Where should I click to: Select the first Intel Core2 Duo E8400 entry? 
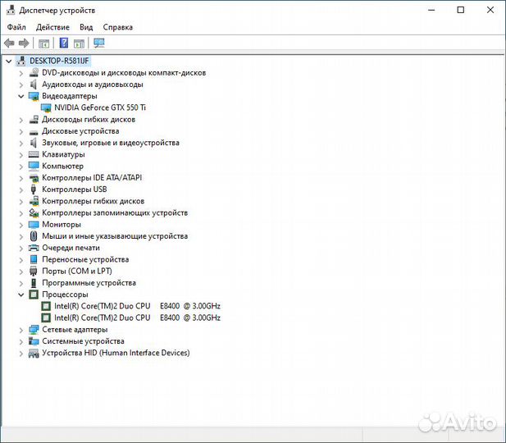[x=137, y=306]
